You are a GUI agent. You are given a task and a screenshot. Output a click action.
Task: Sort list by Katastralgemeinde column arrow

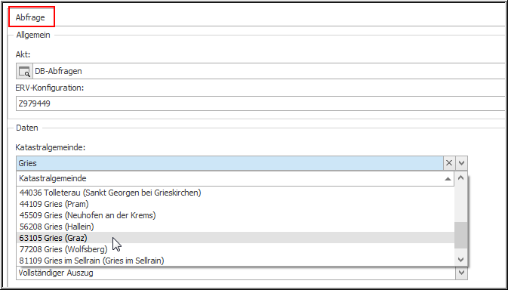(x=448, y=178)
